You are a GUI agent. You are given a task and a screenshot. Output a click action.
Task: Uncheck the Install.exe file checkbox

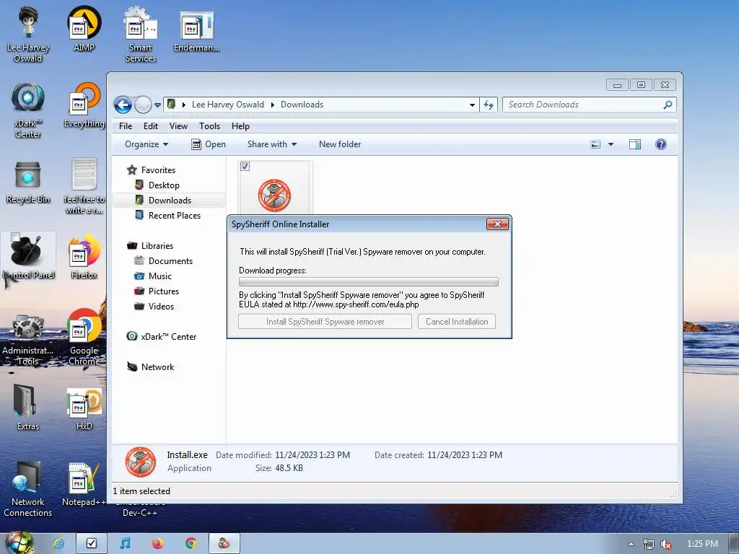tap(245, 167)
